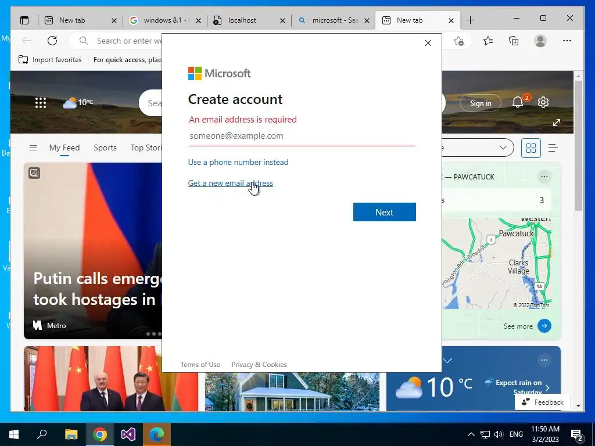Expand weather card location chevron
This screenshot has height=446, width=595.
point(448,360)
